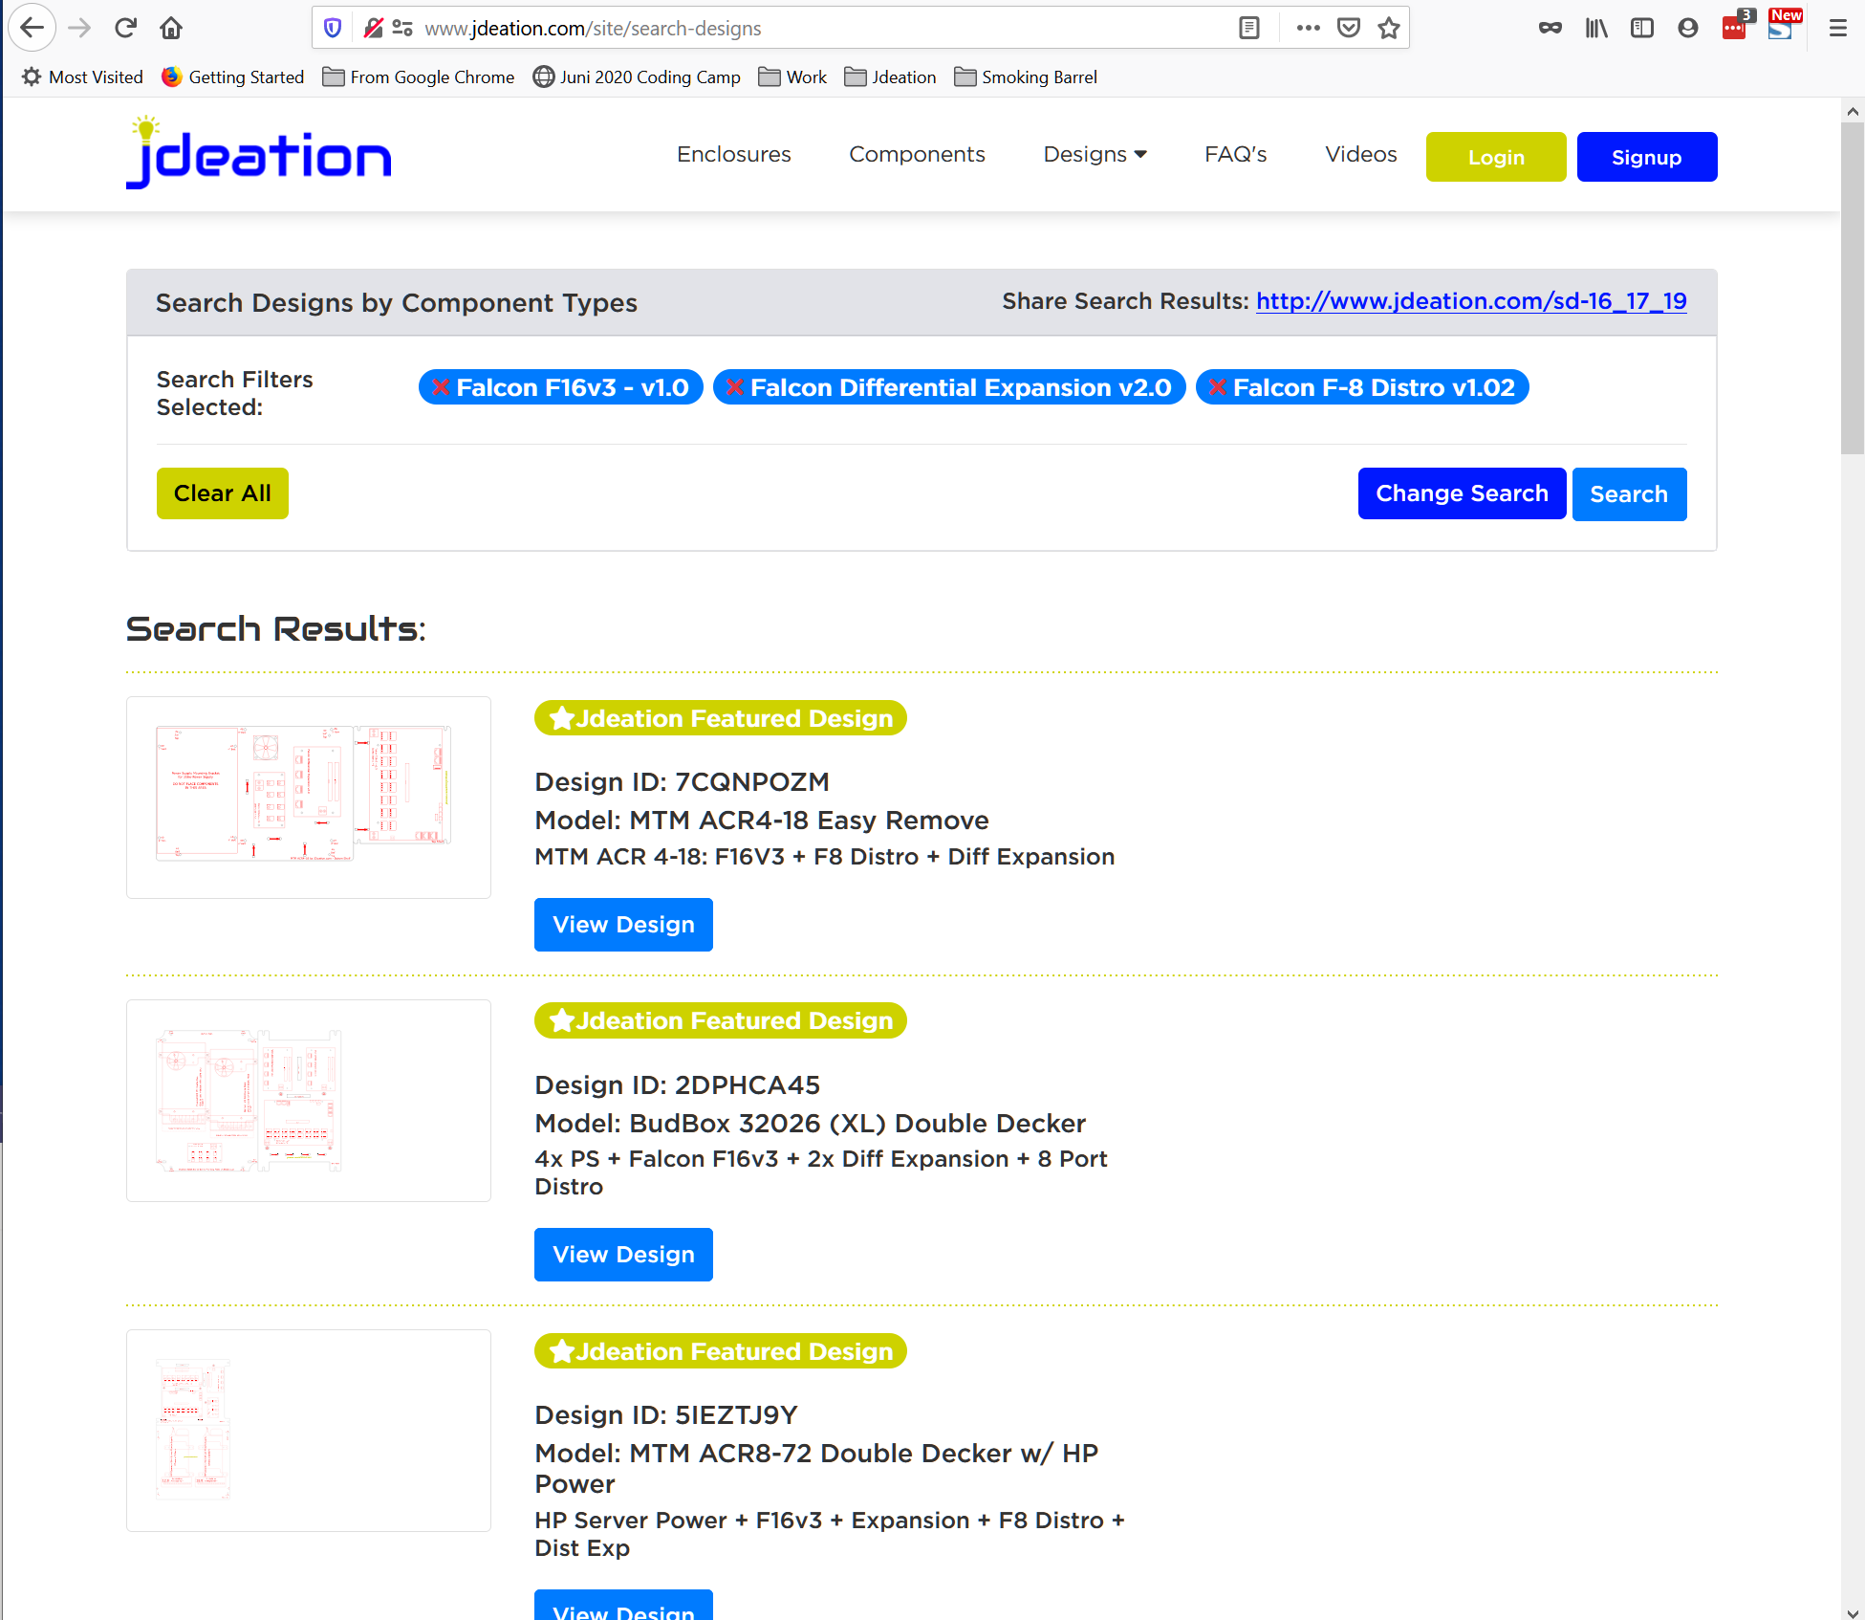Toggle reader view icon
Viewport: 1865px width, 1620px height.
click(x=1248, y=28)
